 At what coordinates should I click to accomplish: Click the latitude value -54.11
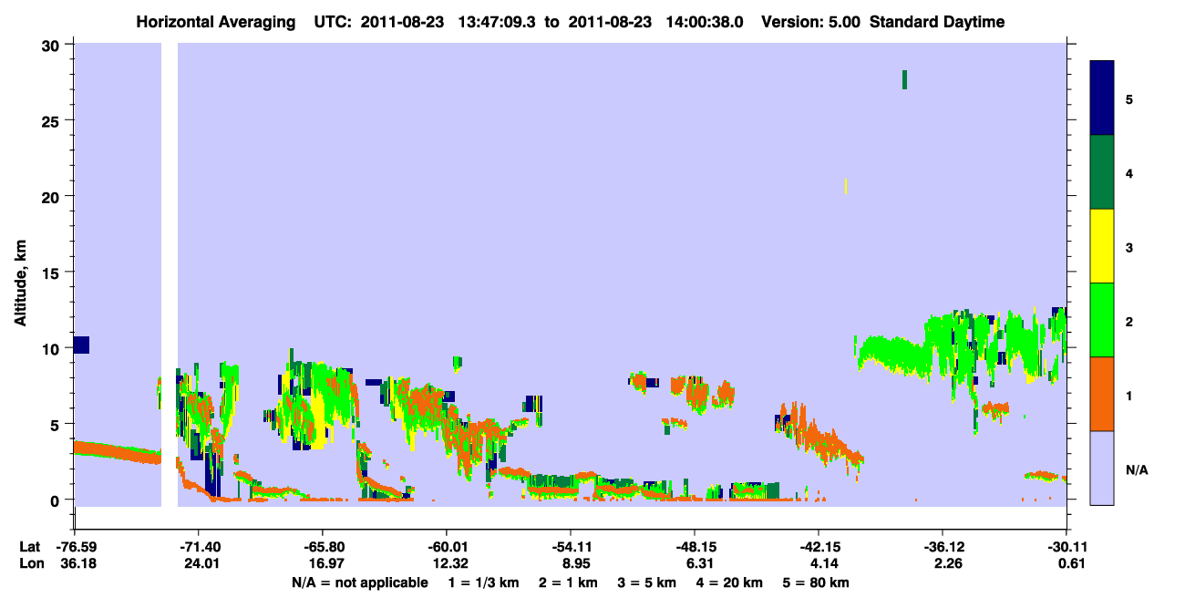pos(571,546)
